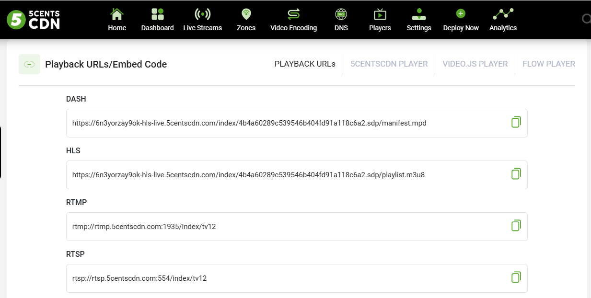Go to Live Streams menu label

(x=202, y=28)
